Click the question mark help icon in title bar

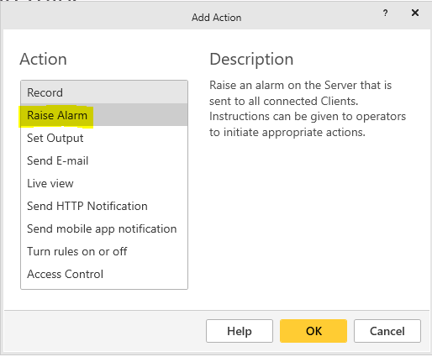386,13
